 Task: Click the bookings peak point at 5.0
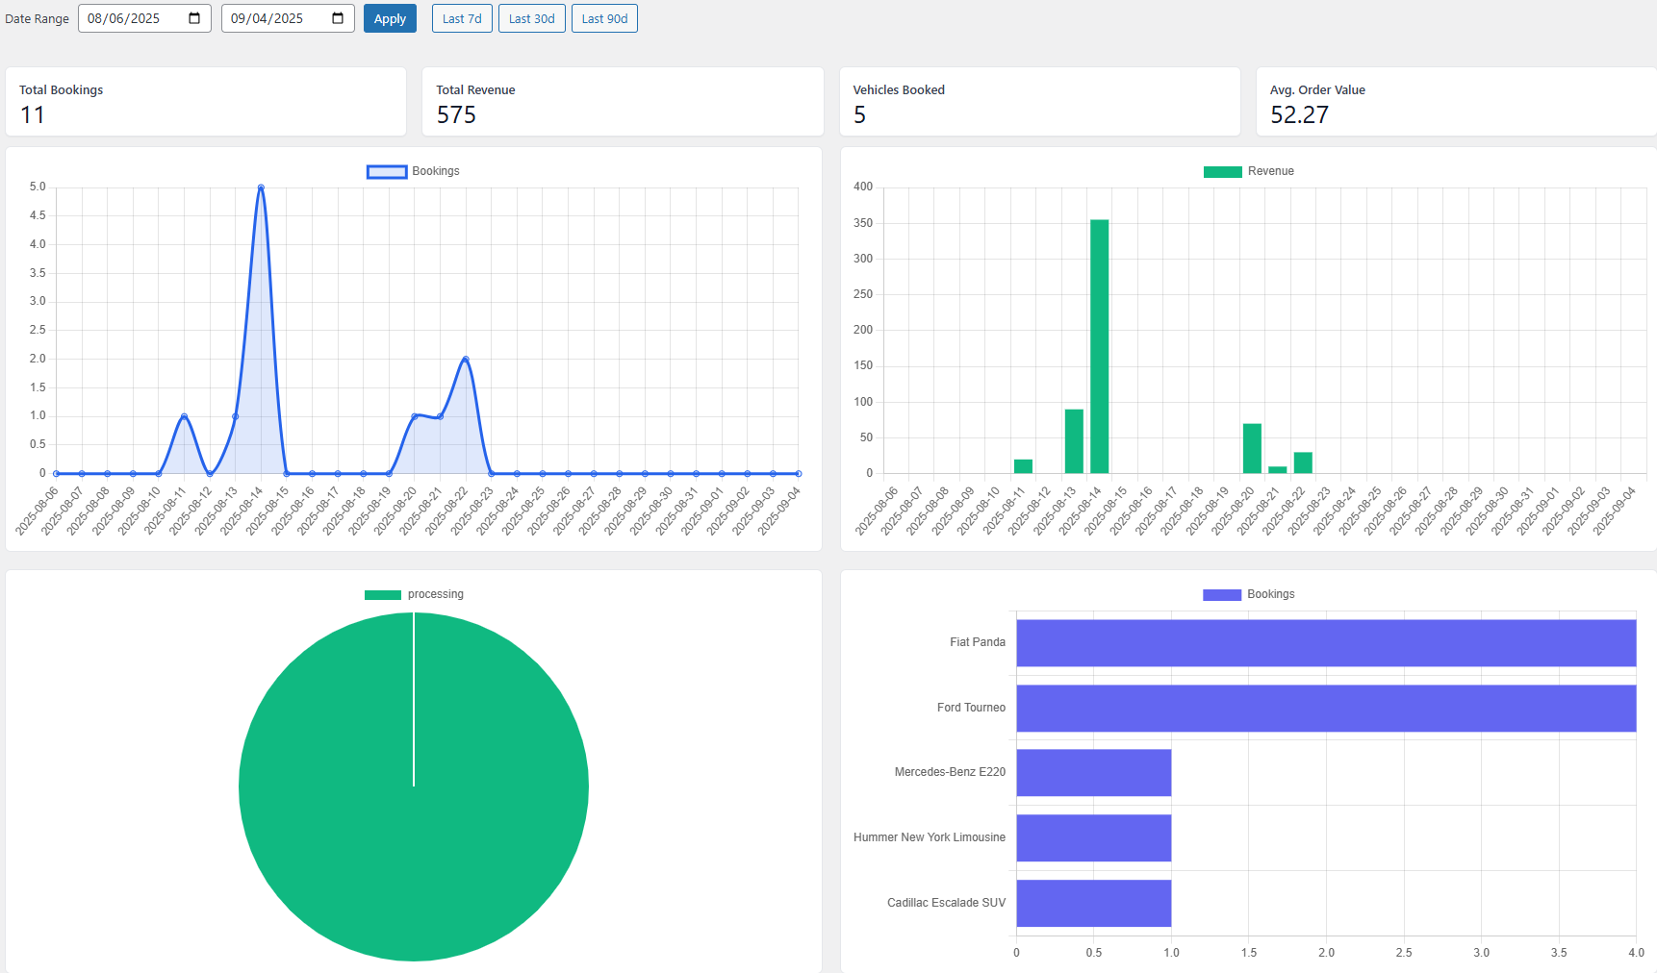(x=261, y=187)
